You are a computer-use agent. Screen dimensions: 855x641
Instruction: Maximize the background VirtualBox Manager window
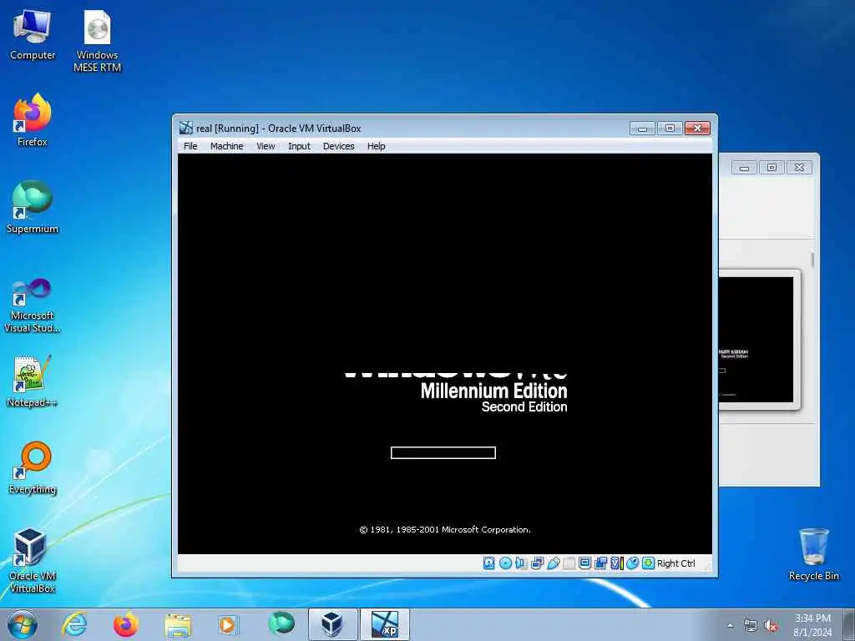point(772,168)
